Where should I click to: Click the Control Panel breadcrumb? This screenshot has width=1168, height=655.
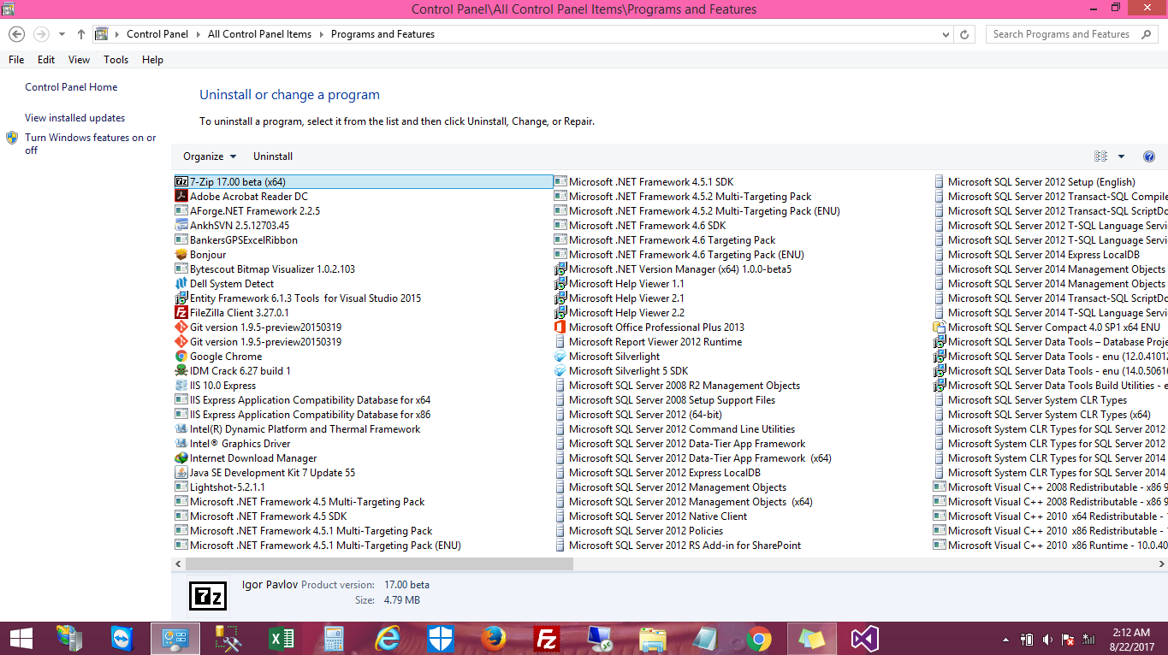pyautogui.click(x=157, y=34)
